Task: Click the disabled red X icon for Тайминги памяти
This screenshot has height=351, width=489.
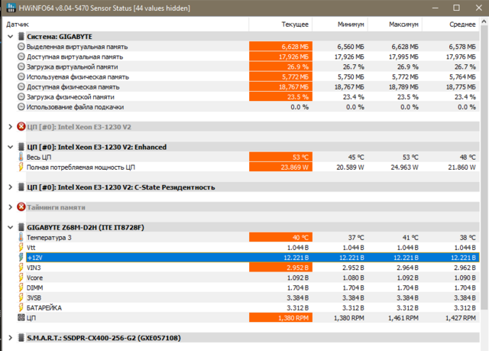Action: 21,207
